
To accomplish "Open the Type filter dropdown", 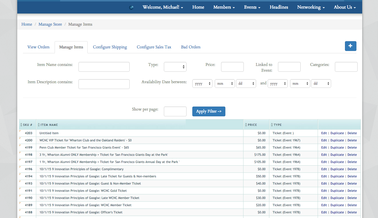I will click(175, 67).
